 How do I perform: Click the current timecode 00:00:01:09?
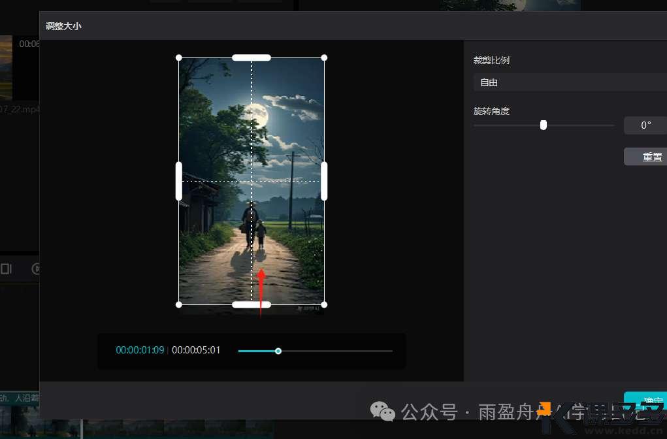(140, 350)
